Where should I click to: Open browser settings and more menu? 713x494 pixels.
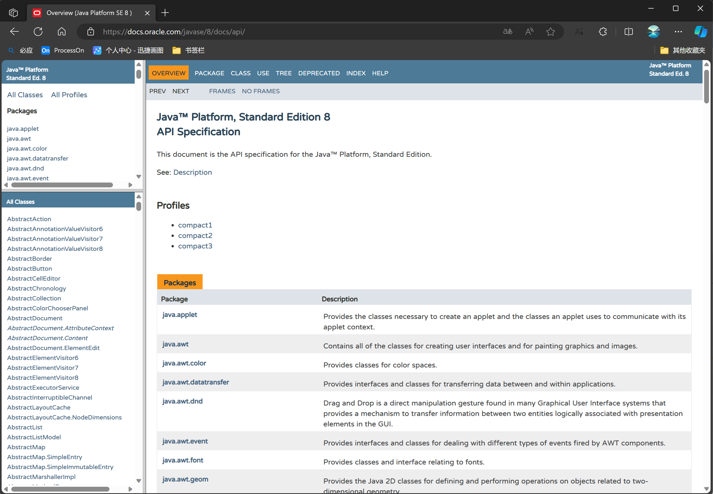coord(678,32)
